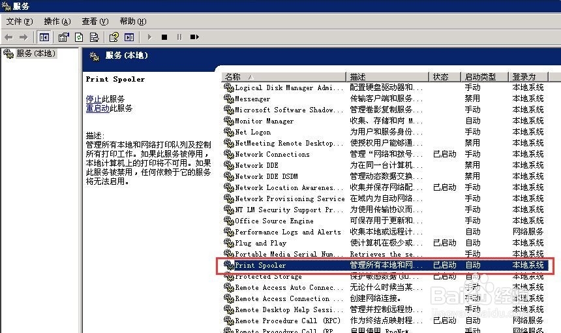
Task: Click the gear icon beside Net Logon
Action: tap(228, 132)
